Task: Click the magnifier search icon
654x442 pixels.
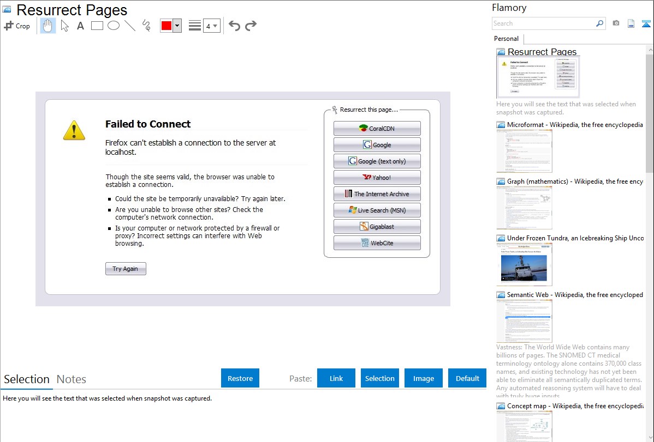Action: (x=600, y=23)
